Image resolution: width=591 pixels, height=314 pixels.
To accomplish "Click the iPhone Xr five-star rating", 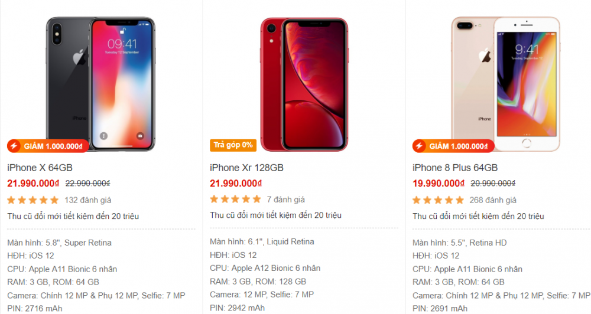I will point(236,199).
